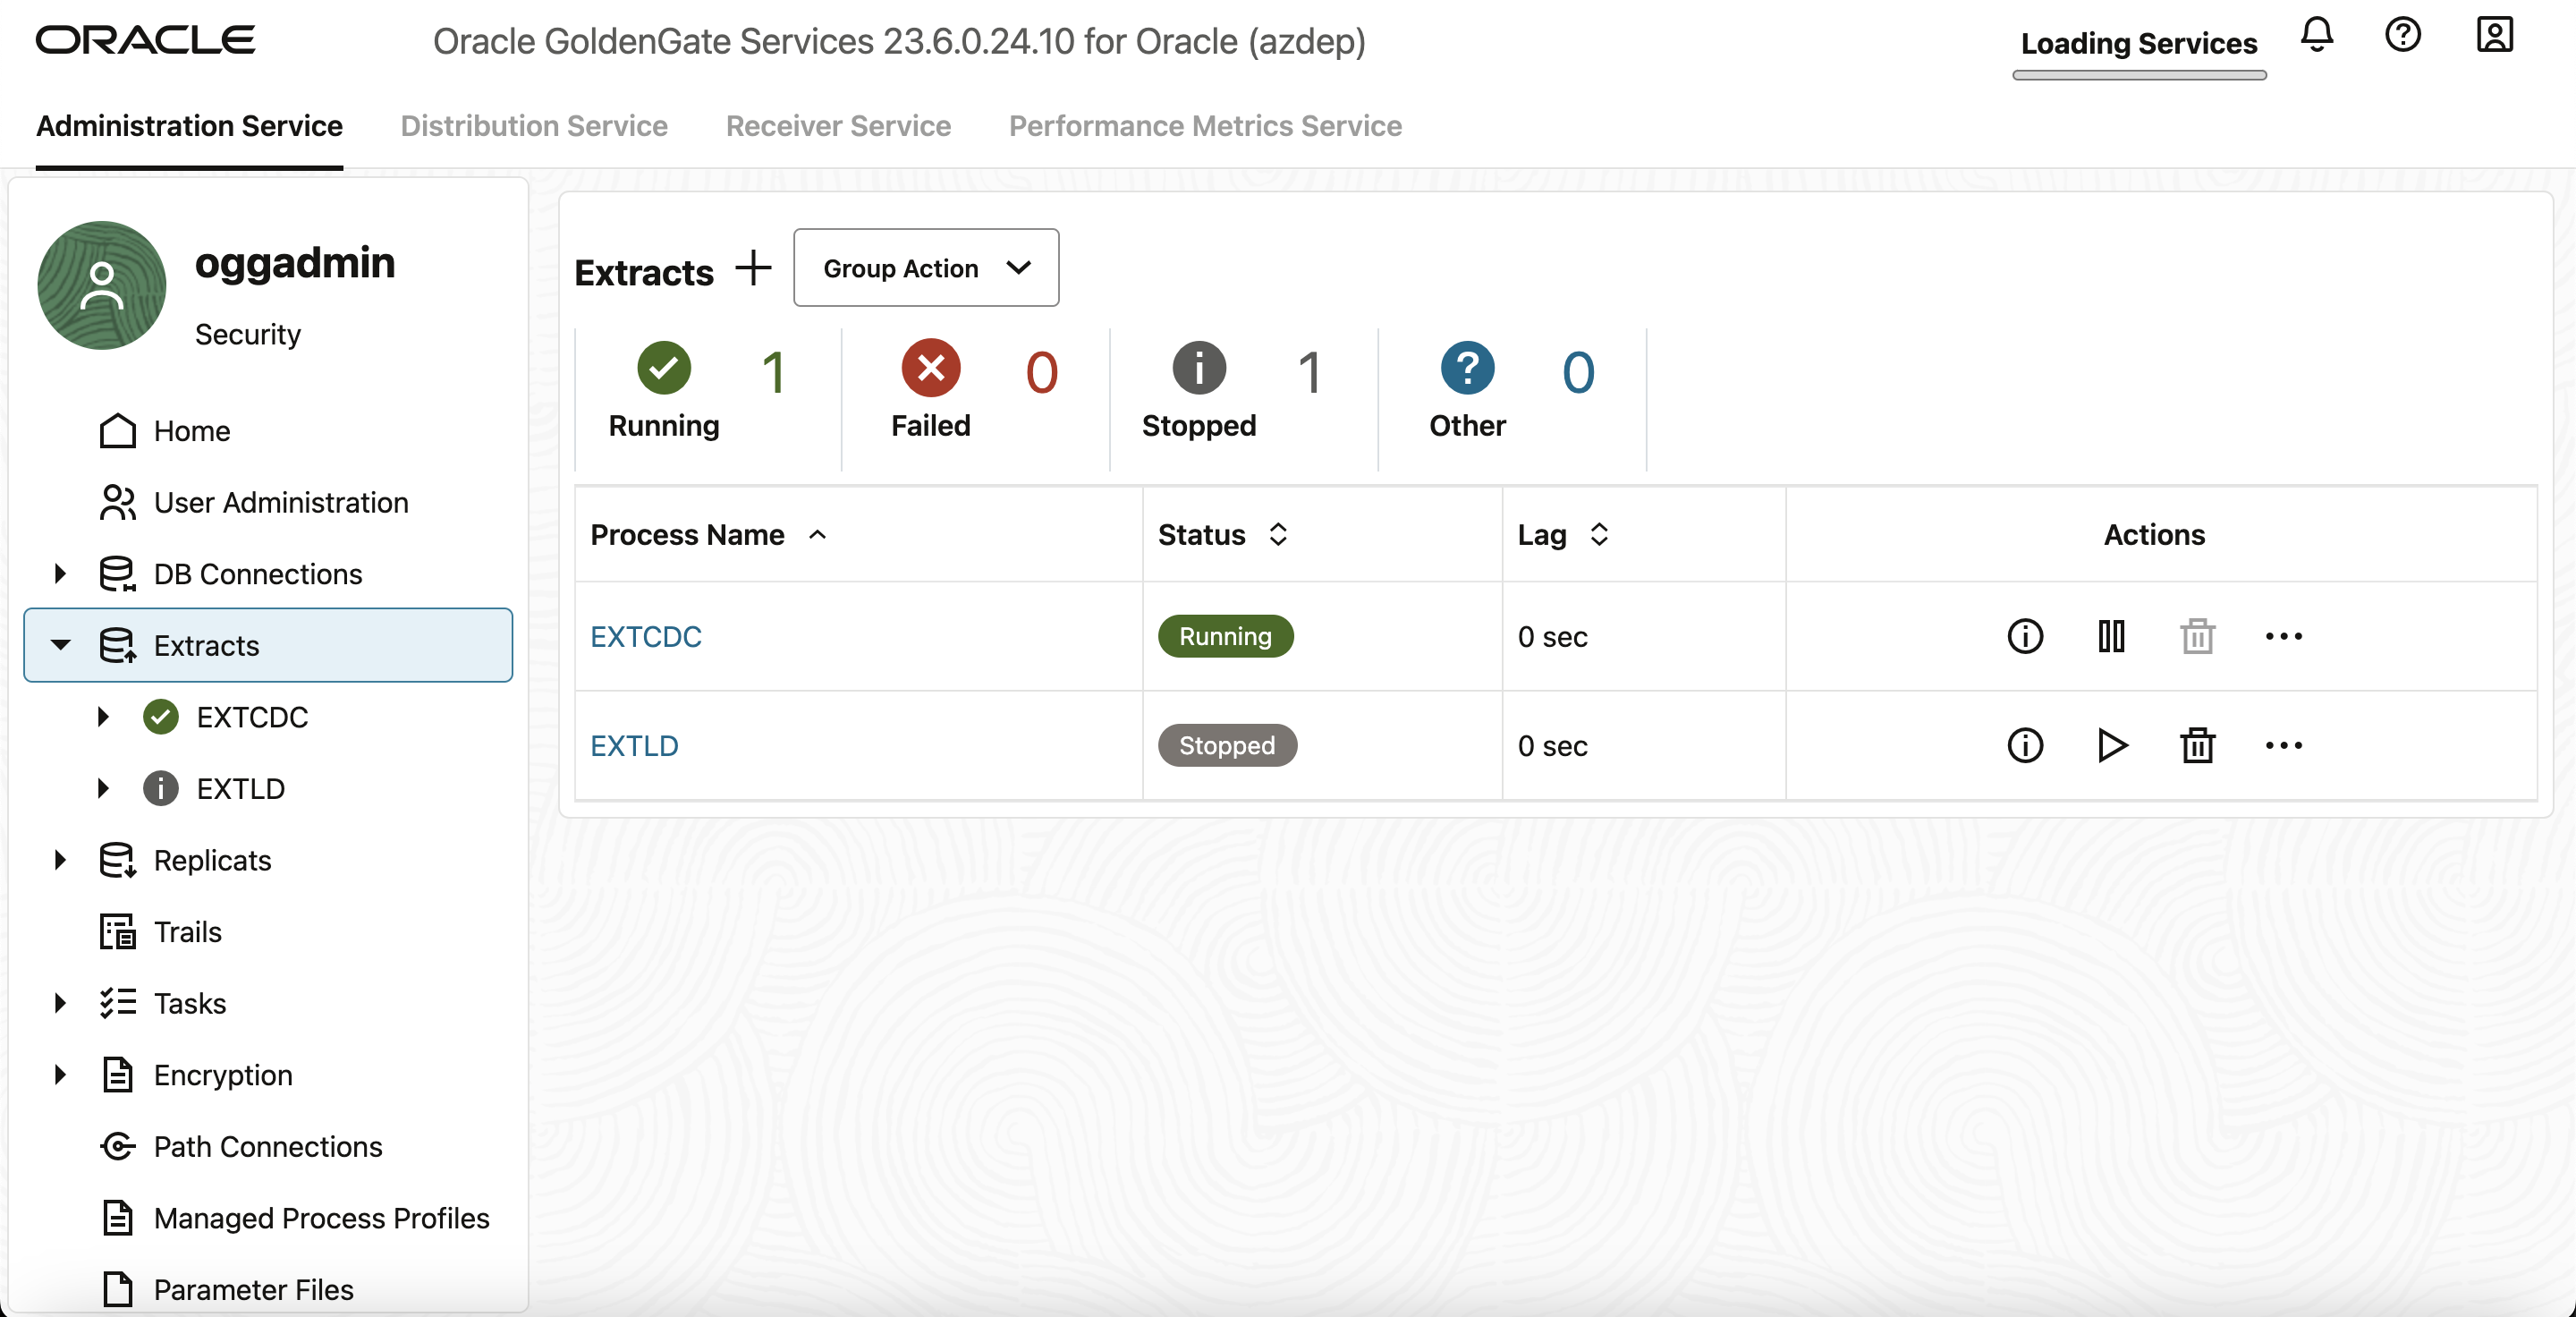Open the user account icon
Screen dimensions: 2576x1317
point(2493,36)
